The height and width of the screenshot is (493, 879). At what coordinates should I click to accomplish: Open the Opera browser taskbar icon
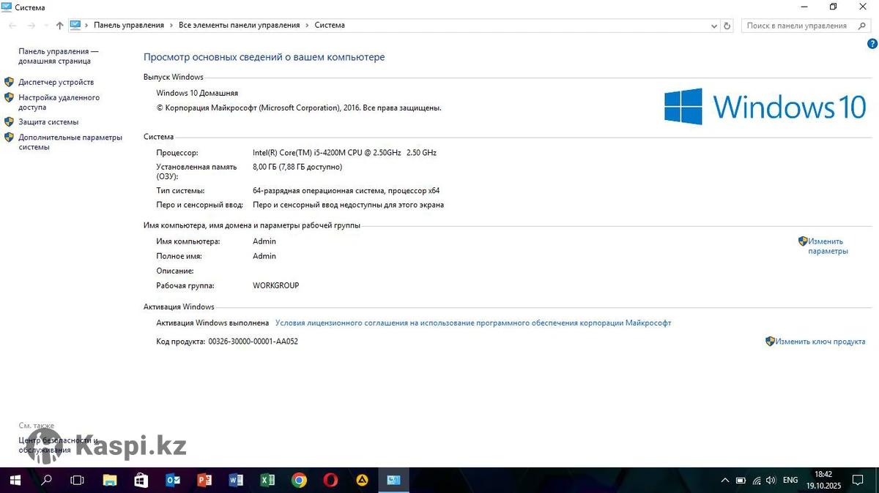click(x=330, y=480)
